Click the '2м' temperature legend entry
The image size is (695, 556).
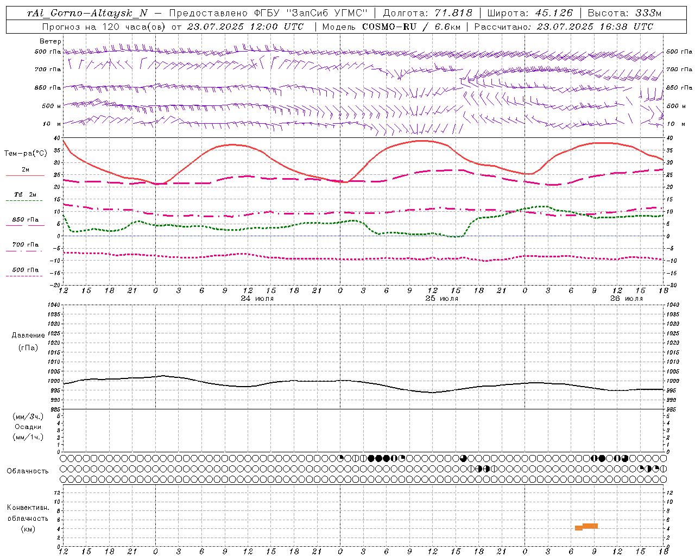pyautogui.click(x=26, y=170)
